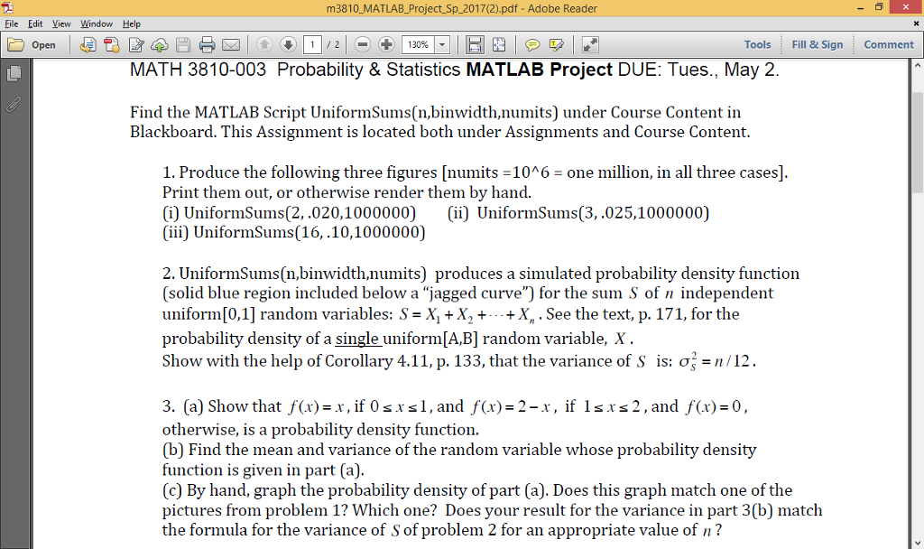Toggle fit page to window view
Screen dimensions: 924x549
coord(499,43)
